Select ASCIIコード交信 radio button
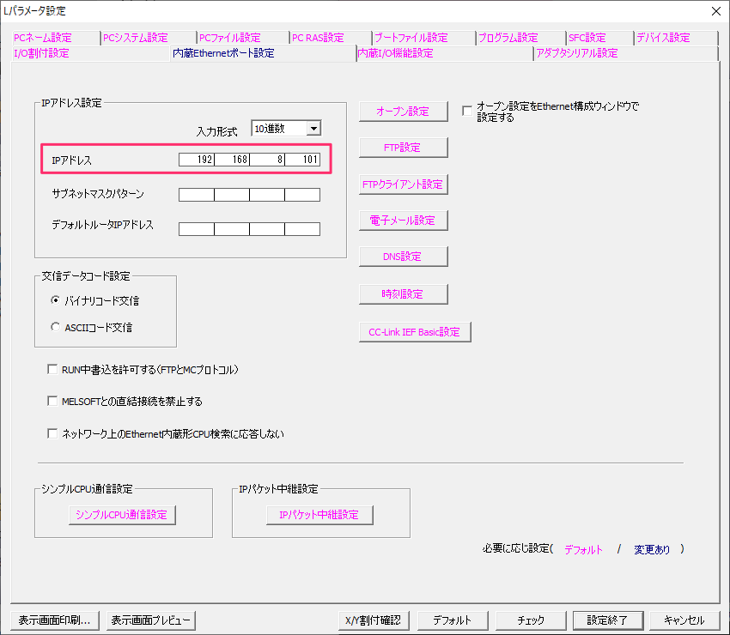The width and height of the screenshot is (730, 635). [56, 327]
